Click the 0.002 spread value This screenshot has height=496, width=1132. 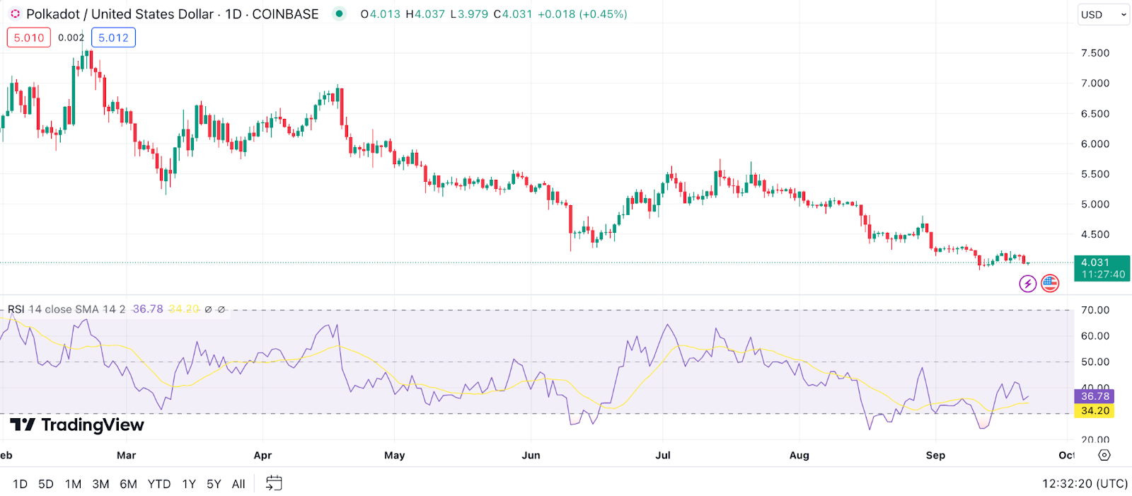click(71, 38)
